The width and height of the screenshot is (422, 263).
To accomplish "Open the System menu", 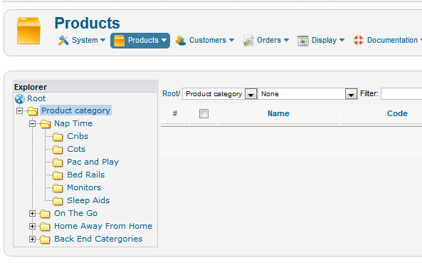I will [x=82, y=41].
